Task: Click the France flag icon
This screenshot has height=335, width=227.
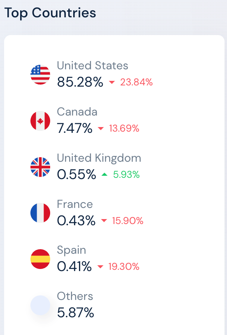Action: pos(40,213)
